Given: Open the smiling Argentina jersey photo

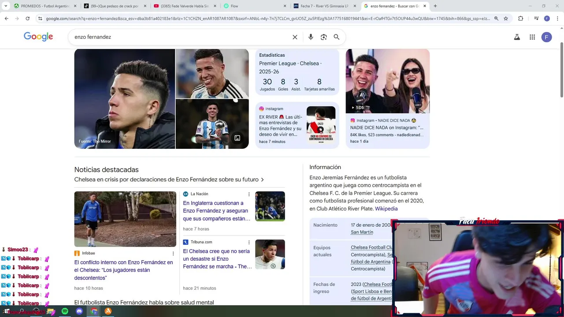Looking at the screenshot, I should 212,73.
